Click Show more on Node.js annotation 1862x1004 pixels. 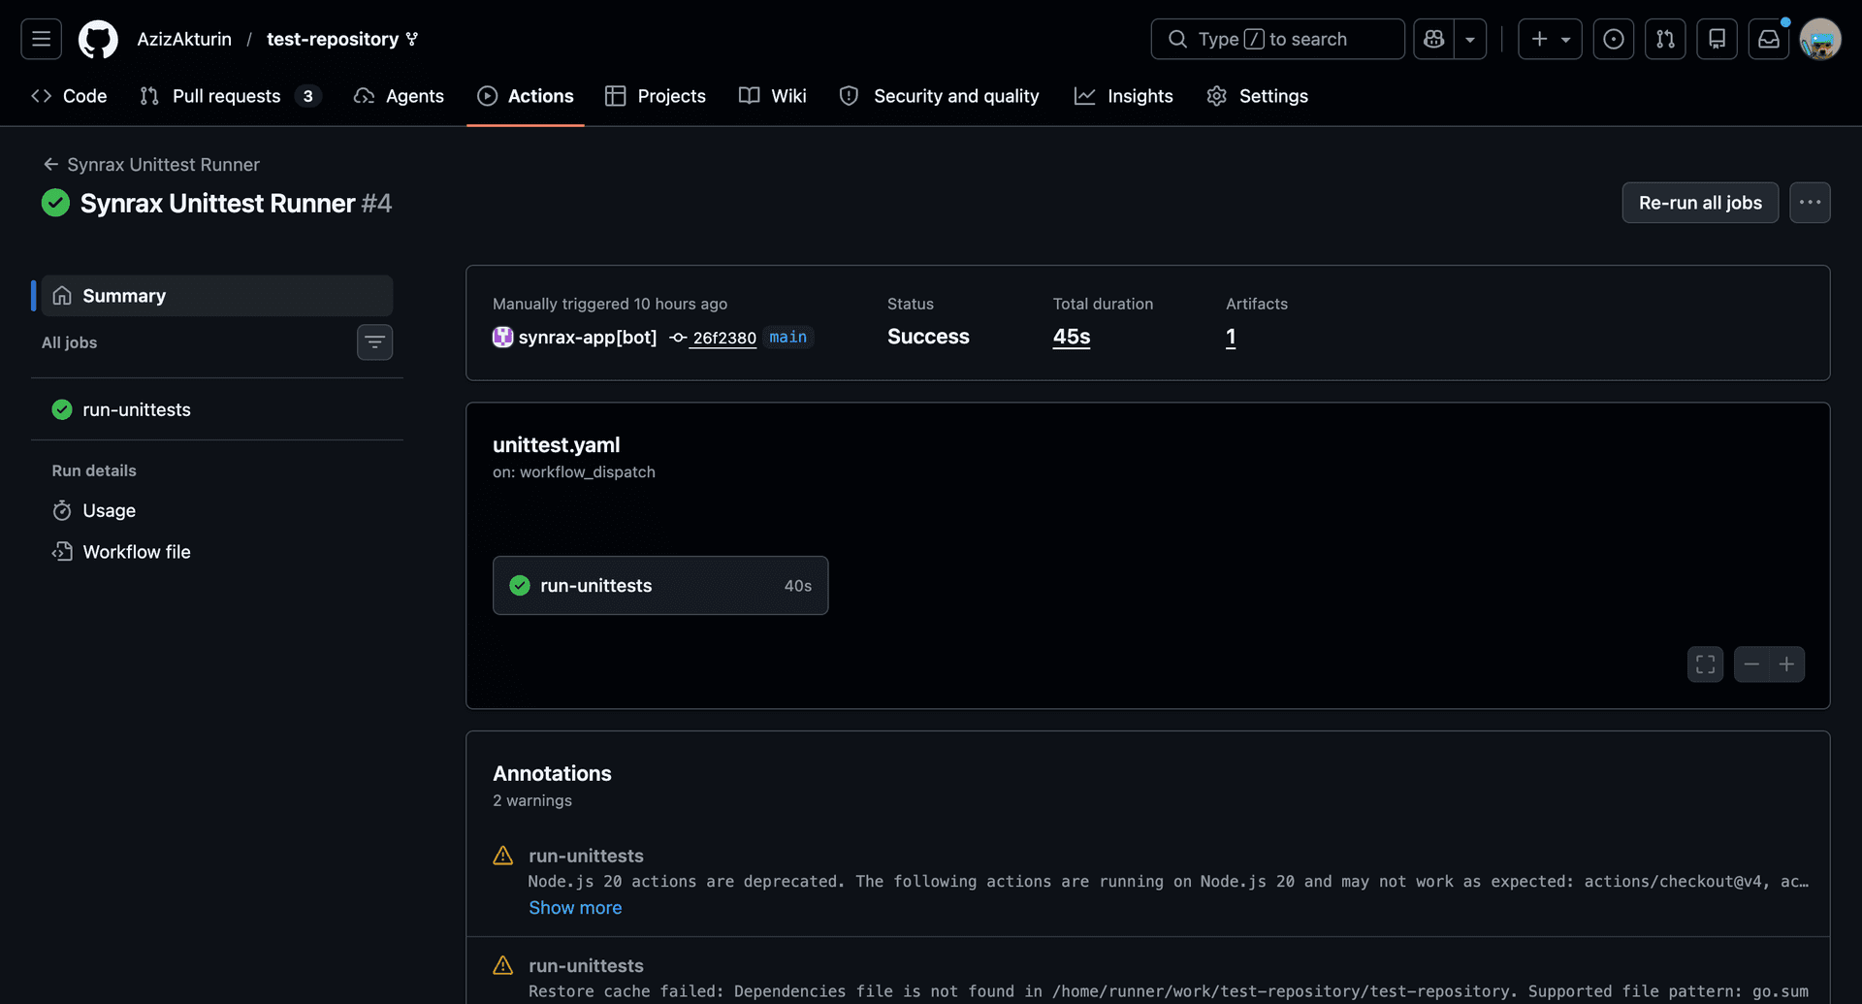575,908
